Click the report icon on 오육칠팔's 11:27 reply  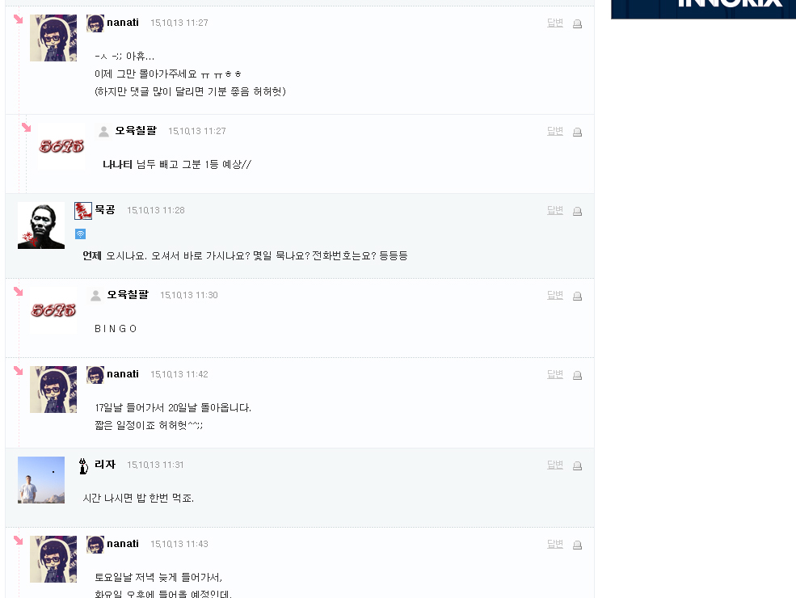point(577,132)
